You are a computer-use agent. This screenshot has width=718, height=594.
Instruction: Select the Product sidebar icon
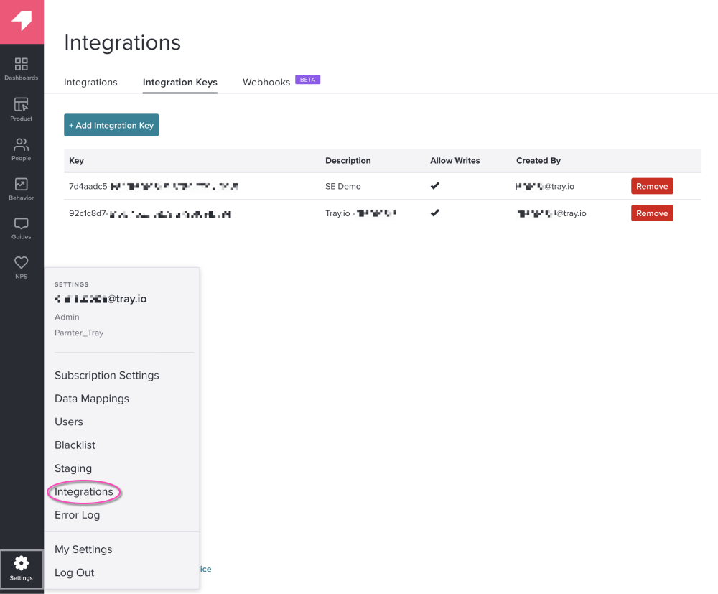click(x=21, y=105)
